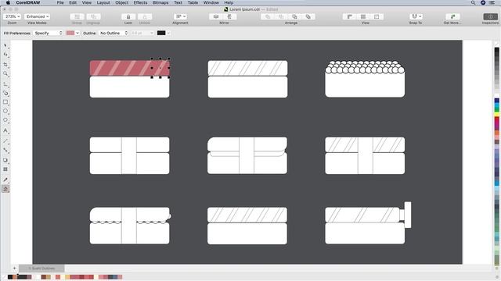The width and height of the screenshot is (501, 281).
Task: Click the send to back Arrange icon
Action: click(x=281, y=16)
